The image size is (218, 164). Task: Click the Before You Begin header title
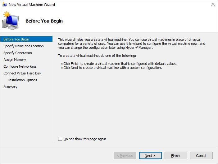tap(44, 21)
